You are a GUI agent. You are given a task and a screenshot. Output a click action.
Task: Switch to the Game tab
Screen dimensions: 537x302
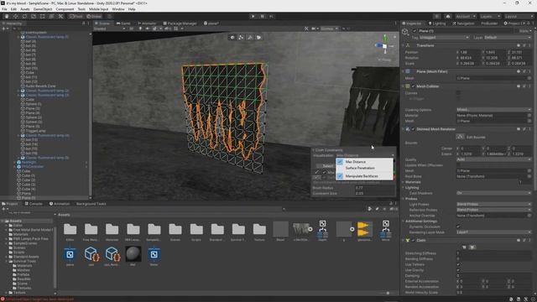pos(123,23)
